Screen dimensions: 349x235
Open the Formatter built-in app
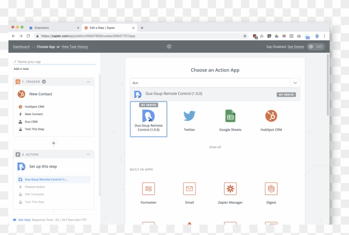148,189
